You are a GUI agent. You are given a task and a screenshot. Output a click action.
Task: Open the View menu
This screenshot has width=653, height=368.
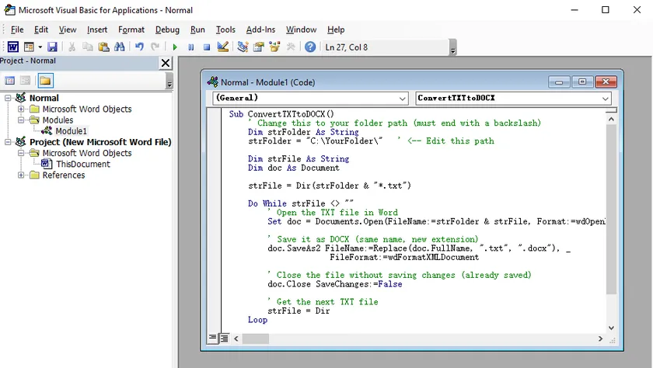point(68,30)
